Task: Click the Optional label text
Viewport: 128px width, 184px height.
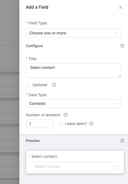Action: point(40,85)
